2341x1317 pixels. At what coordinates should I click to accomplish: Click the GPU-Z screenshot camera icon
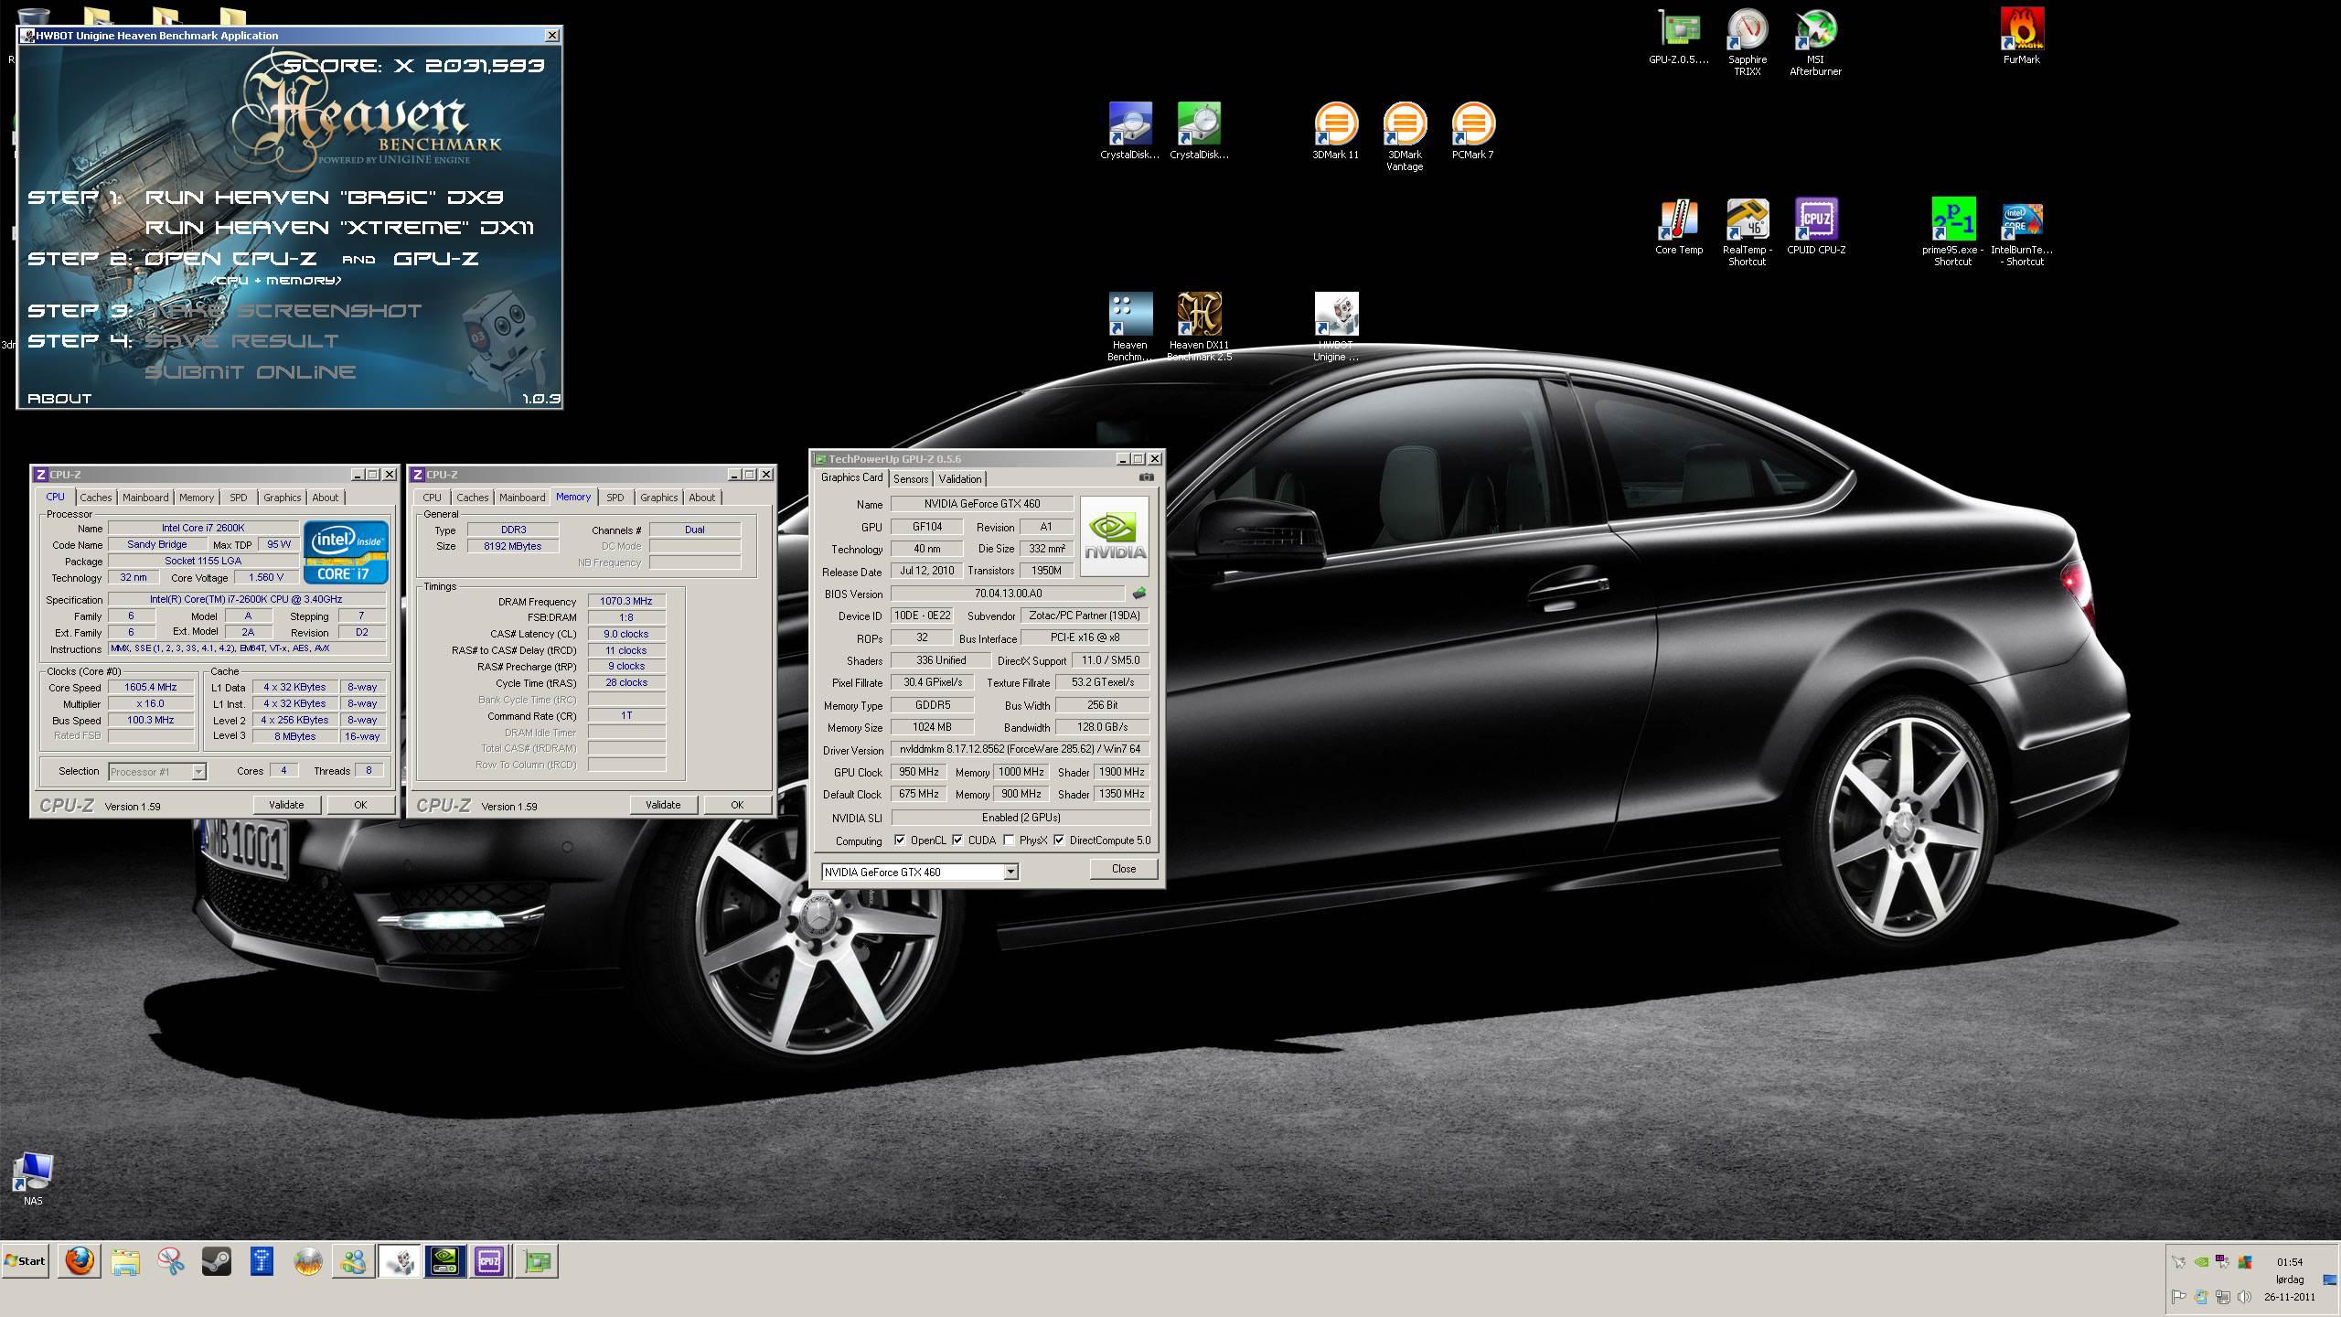[x=1147, y=477]
